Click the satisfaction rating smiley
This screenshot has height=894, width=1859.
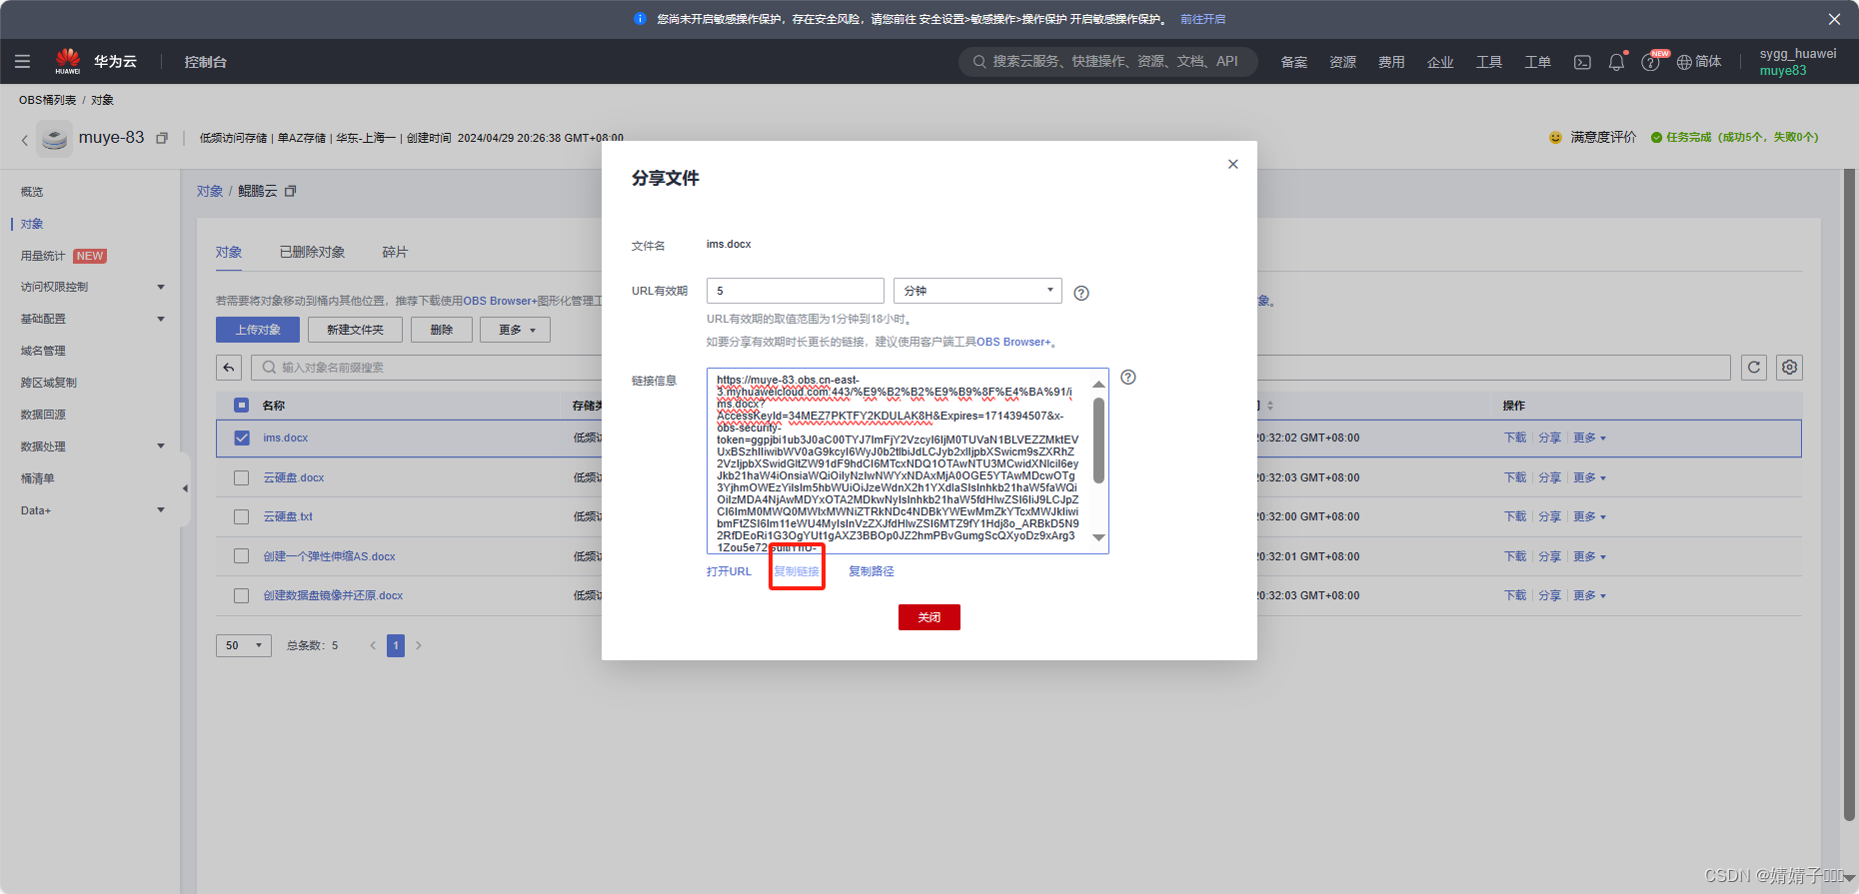pos(1555,137)
